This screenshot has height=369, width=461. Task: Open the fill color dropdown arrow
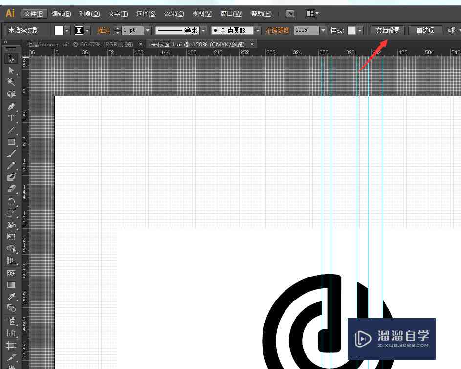(67, 30)
